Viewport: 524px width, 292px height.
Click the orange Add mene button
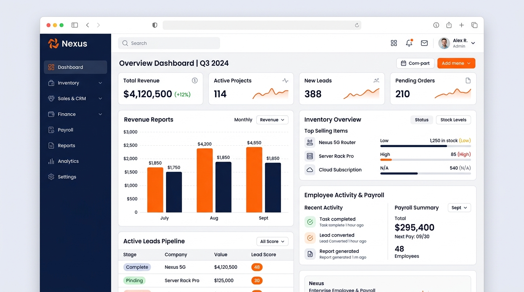(x=456, y=63)
